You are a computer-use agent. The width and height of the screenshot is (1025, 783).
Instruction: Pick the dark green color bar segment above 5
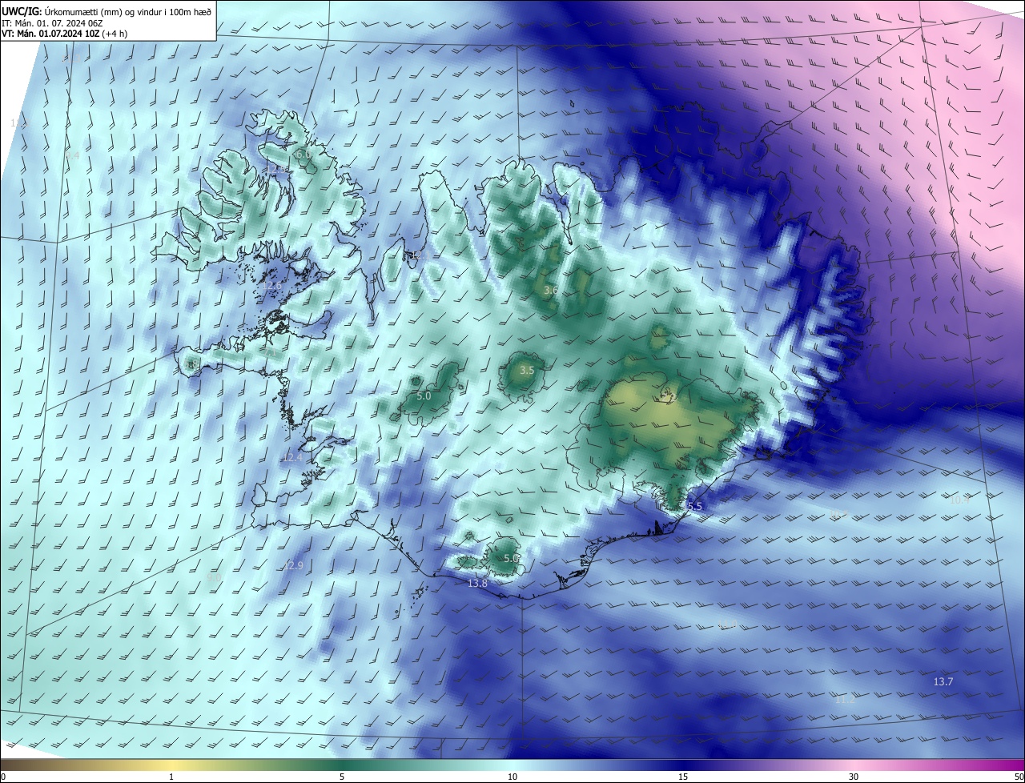(342, 765)
